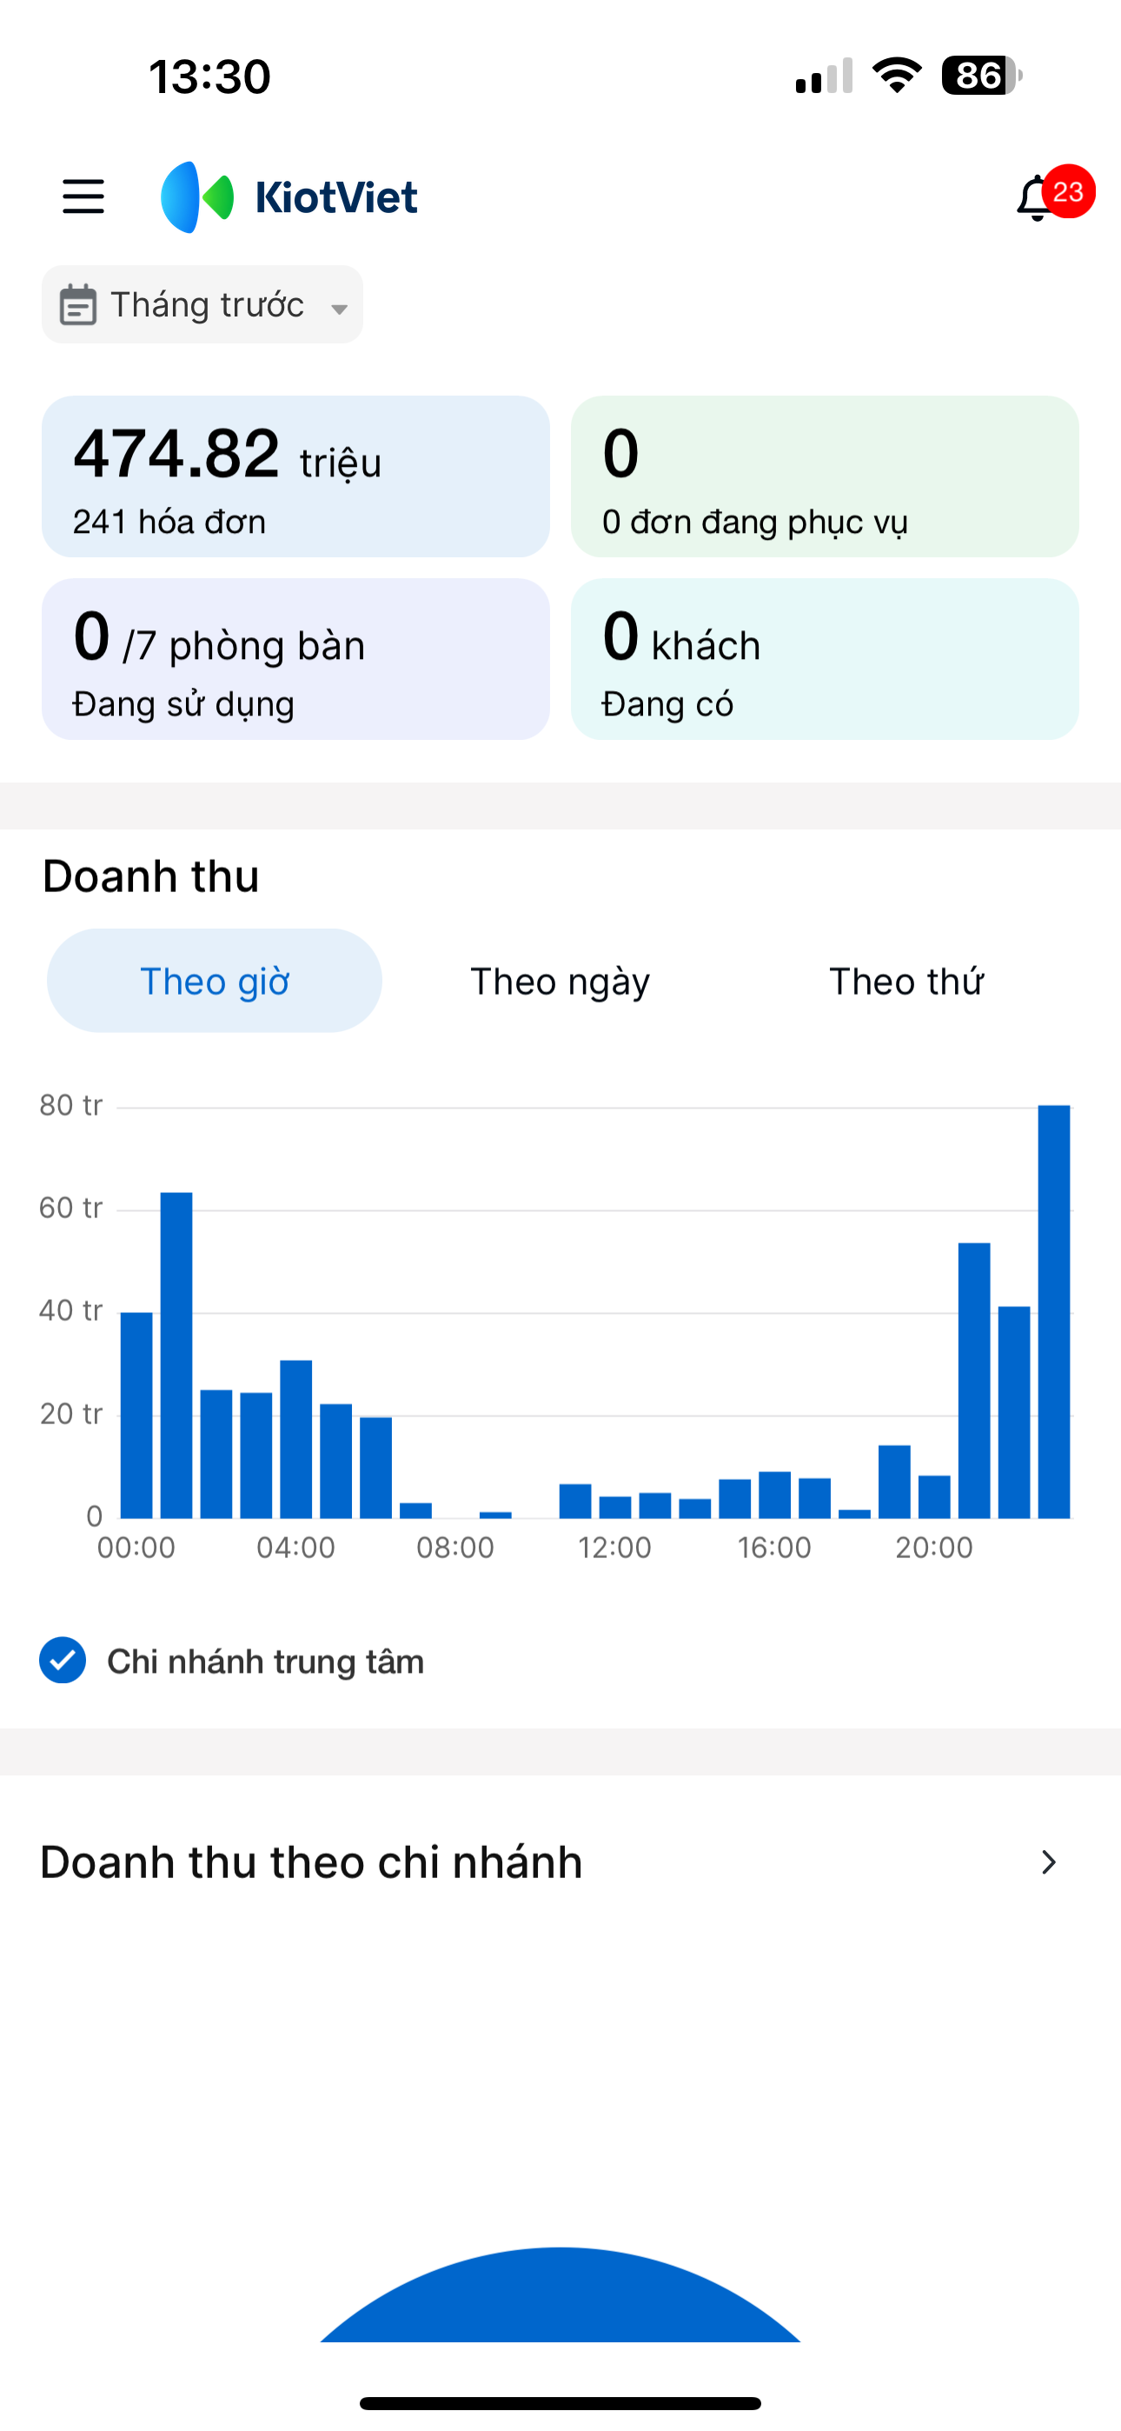Tap the battery indicator in status bar
The width and height of the screenshot is (1121, 2431).
pos(980,76)
